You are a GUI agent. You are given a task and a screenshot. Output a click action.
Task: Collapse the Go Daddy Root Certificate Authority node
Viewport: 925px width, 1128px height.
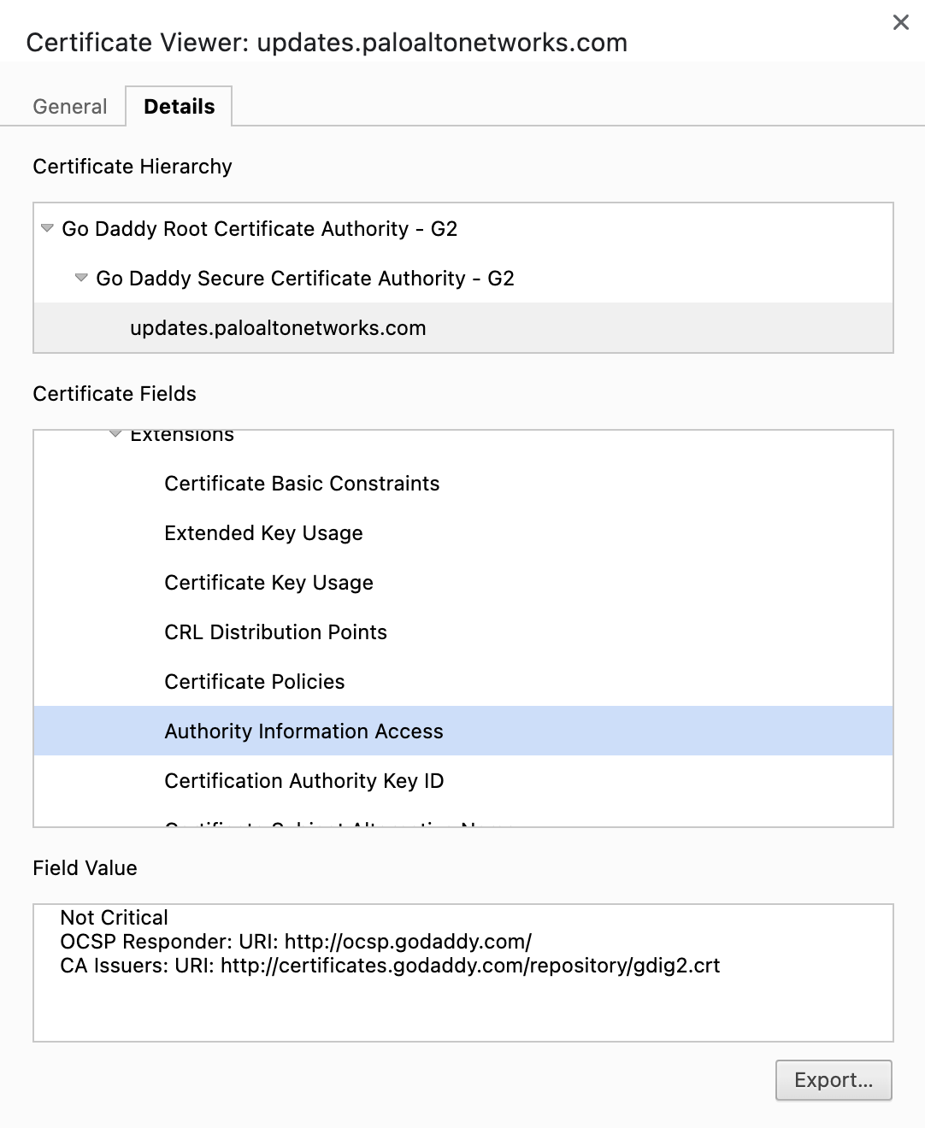(47, 228)
